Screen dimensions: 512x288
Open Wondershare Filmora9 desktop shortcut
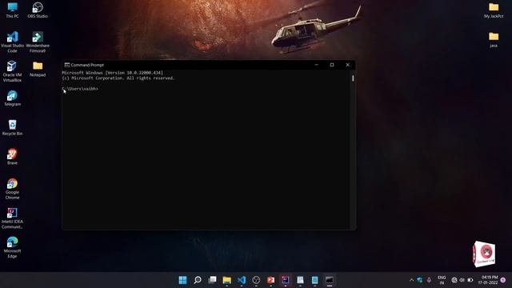tap(38, 42)
